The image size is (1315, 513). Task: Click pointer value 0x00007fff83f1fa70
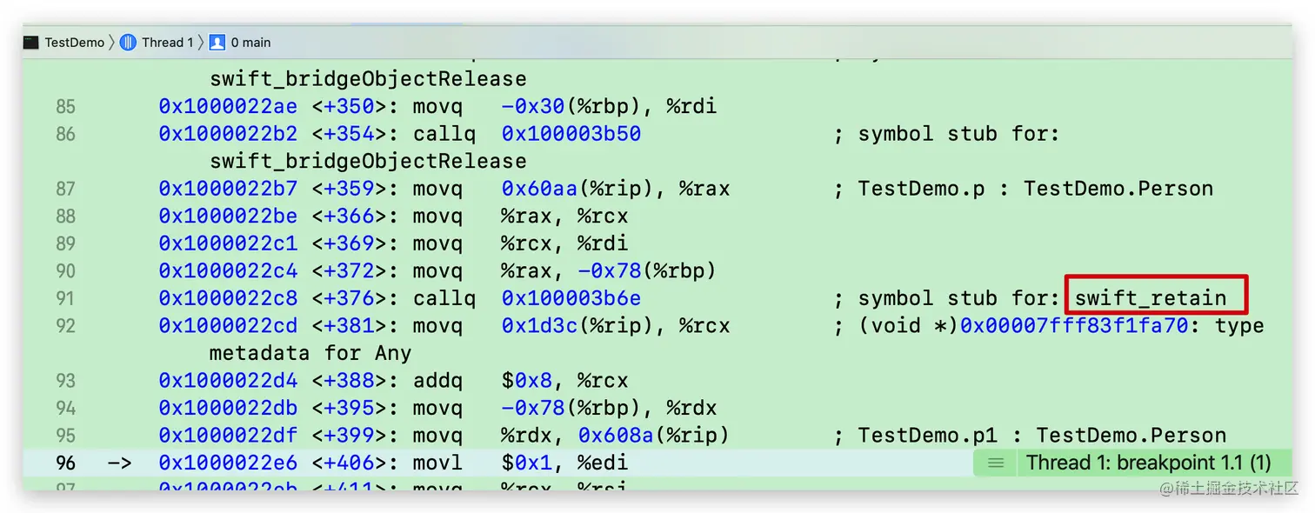[1075, 325]
